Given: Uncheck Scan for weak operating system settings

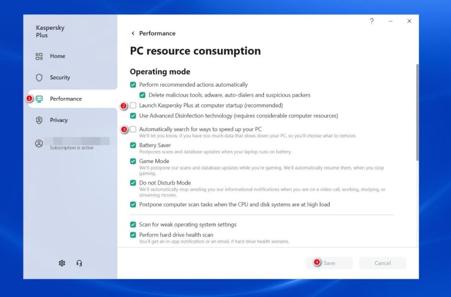Looking at the screenshot, I should 133,224.
